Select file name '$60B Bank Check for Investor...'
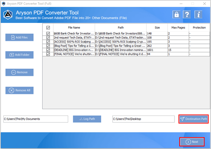The height and width of the screenshot is (149, 211). [x=74, y=34]
